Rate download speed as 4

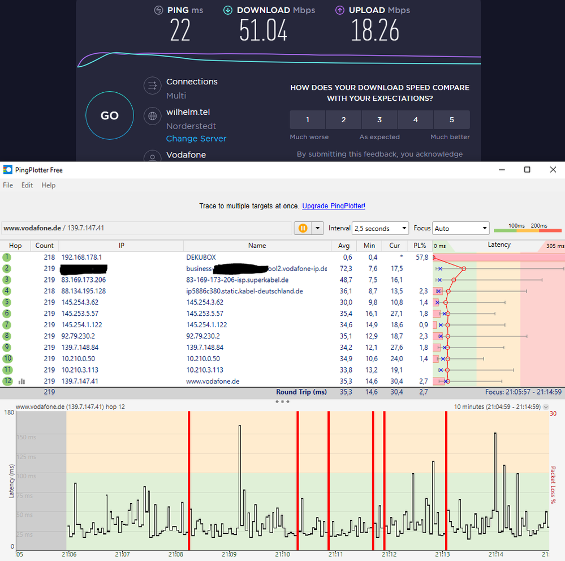416,120
